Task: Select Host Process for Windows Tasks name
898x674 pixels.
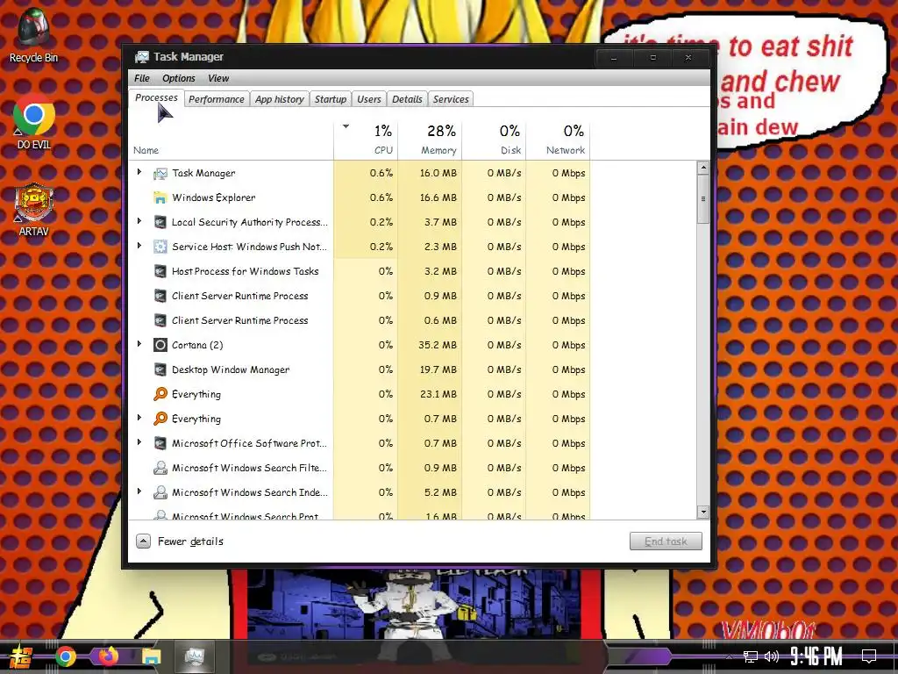Action: (246, 272)
